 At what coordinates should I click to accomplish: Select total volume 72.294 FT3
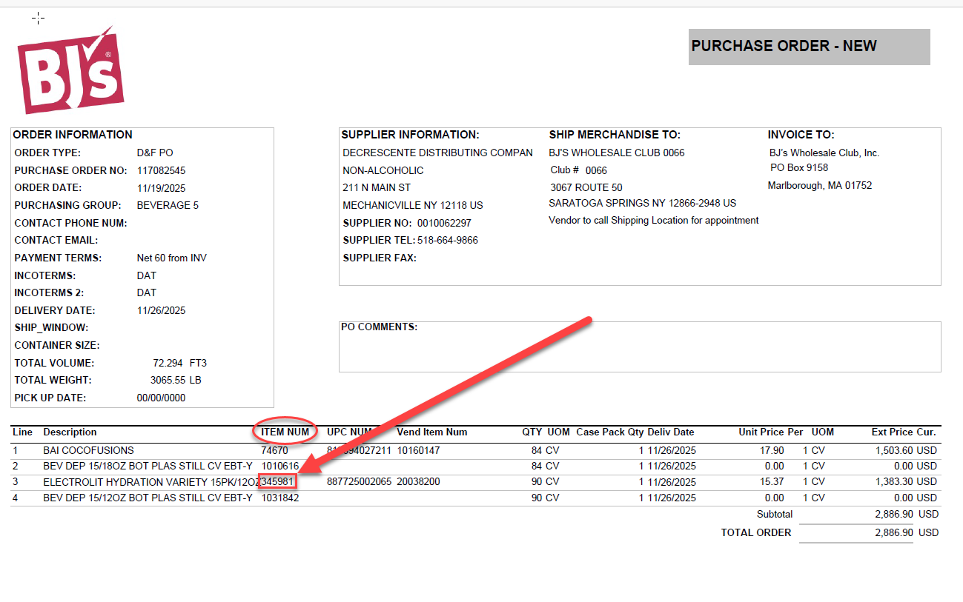pyautogui.click(x=180, y=363)
